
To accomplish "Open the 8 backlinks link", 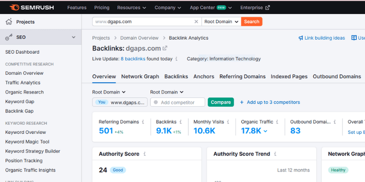I will point(133,59).
